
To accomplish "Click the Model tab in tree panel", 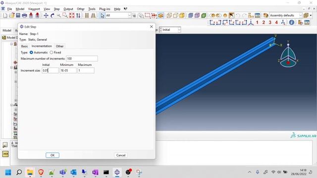I will [x=7, y=31].
